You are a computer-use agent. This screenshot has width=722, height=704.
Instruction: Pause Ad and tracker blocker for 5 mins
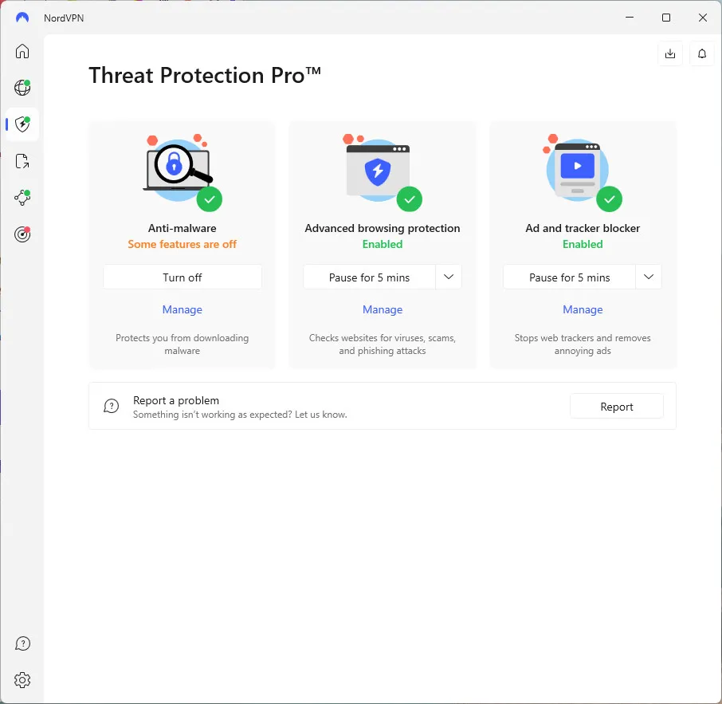coord(571,277)
